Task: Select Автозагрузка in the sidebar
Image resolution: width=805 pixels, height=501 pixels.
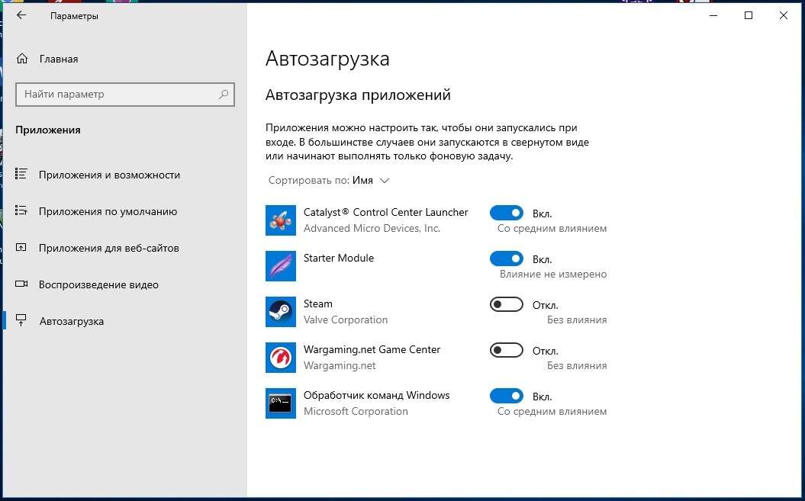Action: click(x=72, y=321)
